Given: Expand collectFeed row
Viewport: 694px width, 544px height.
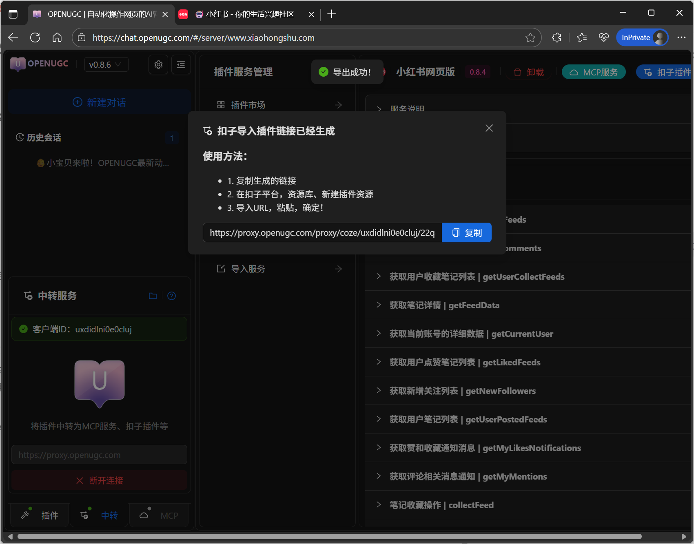Looking at the screenshot, I should pos(528,505).
